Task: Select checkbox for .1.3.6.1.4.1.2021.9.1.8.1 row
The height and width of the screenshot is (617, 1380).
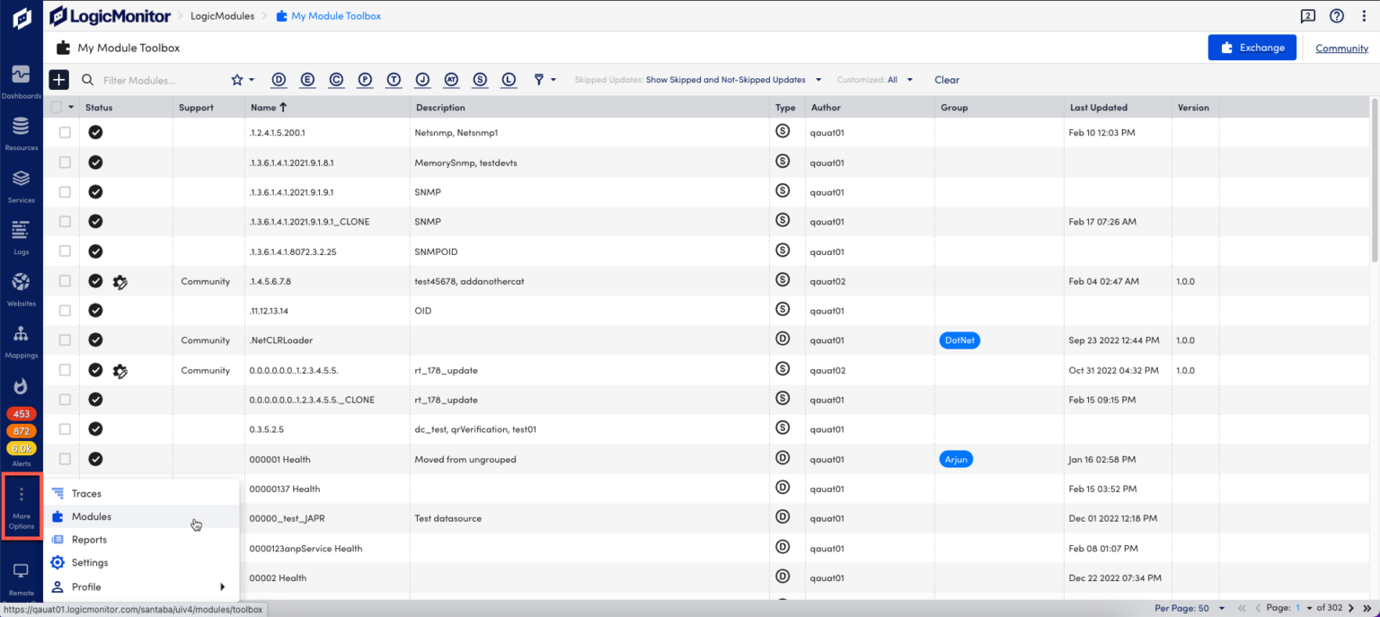Action: pyautogui.click(x=65, y=163)
